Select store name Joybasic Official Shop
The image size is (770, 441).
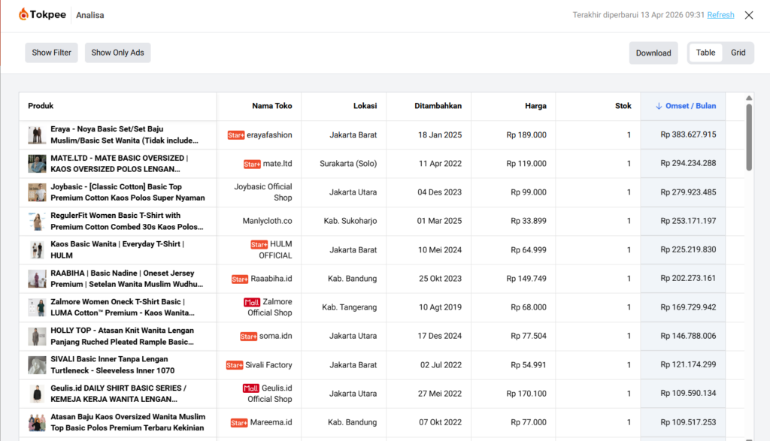click(x=263, y=192)
